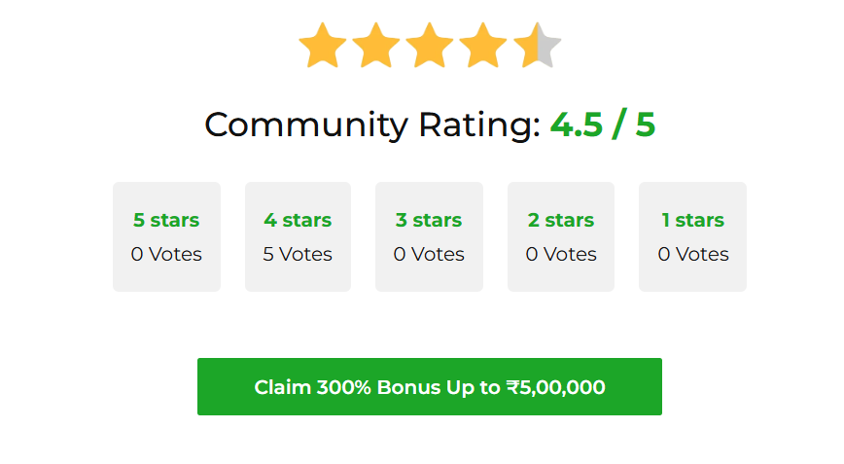Click the first gold rating star
844x464 pixels.
(x=323, y=48)
